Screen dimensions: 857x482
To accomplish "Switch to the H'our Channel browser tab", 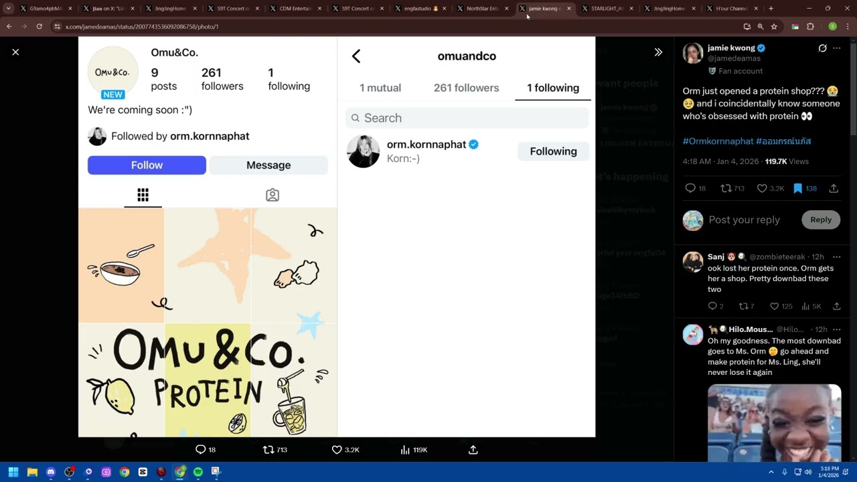I will coord(732,9).
